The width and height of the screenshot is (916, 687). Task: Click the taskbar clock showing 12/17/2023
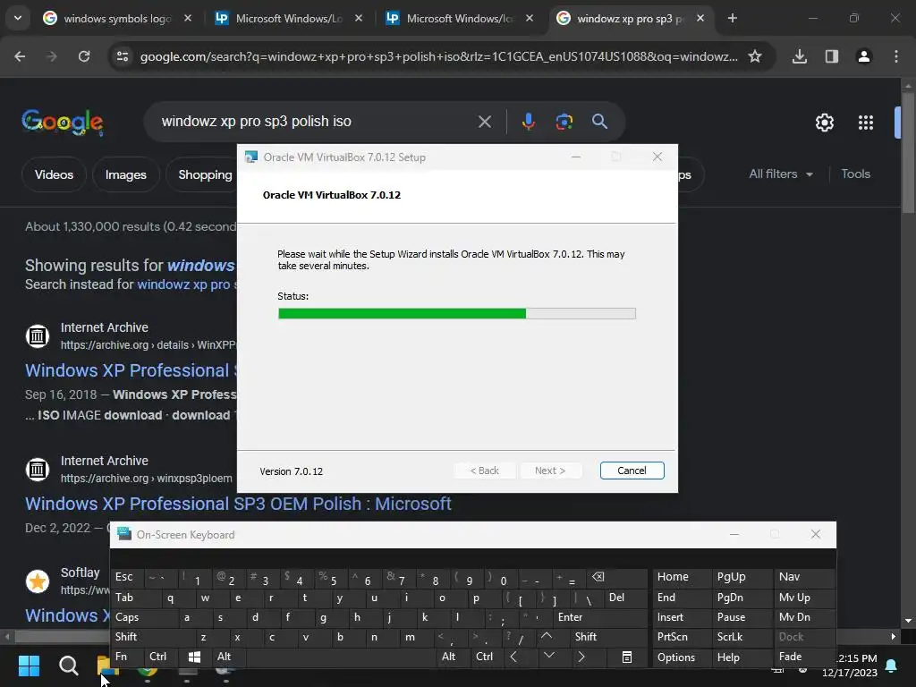(850, 666)
